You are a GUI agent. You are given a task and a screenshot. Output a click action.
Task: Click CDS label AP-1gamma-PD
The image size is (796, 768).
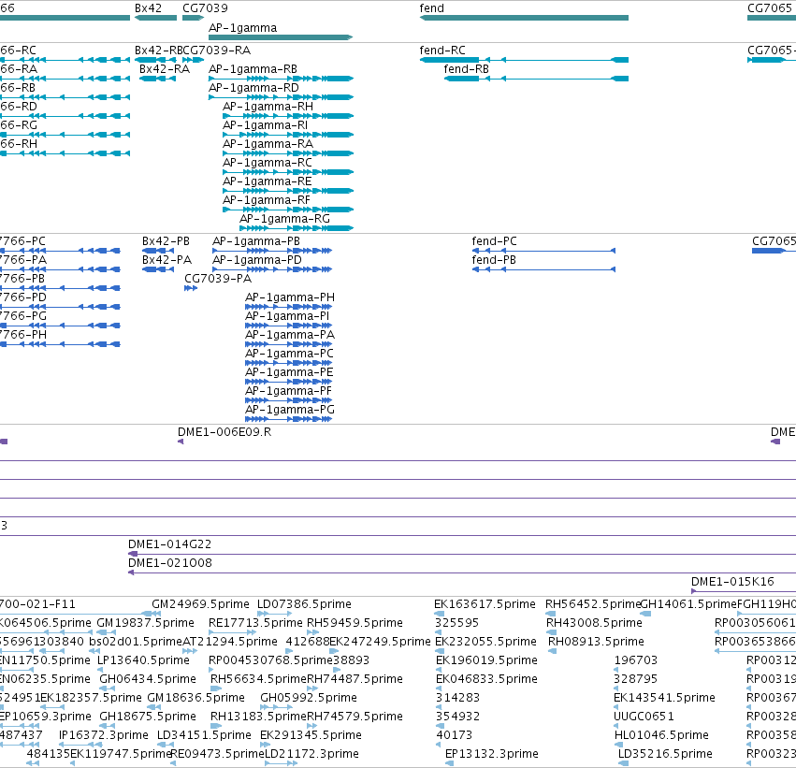coord(257,260)
